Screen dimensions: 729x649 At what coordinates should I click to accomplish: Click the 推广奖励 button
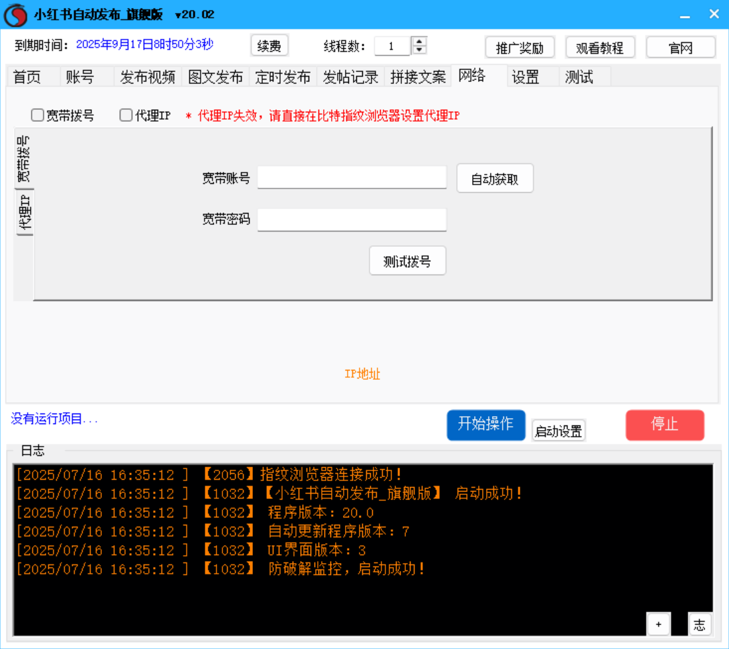click(x=520, y=48)
